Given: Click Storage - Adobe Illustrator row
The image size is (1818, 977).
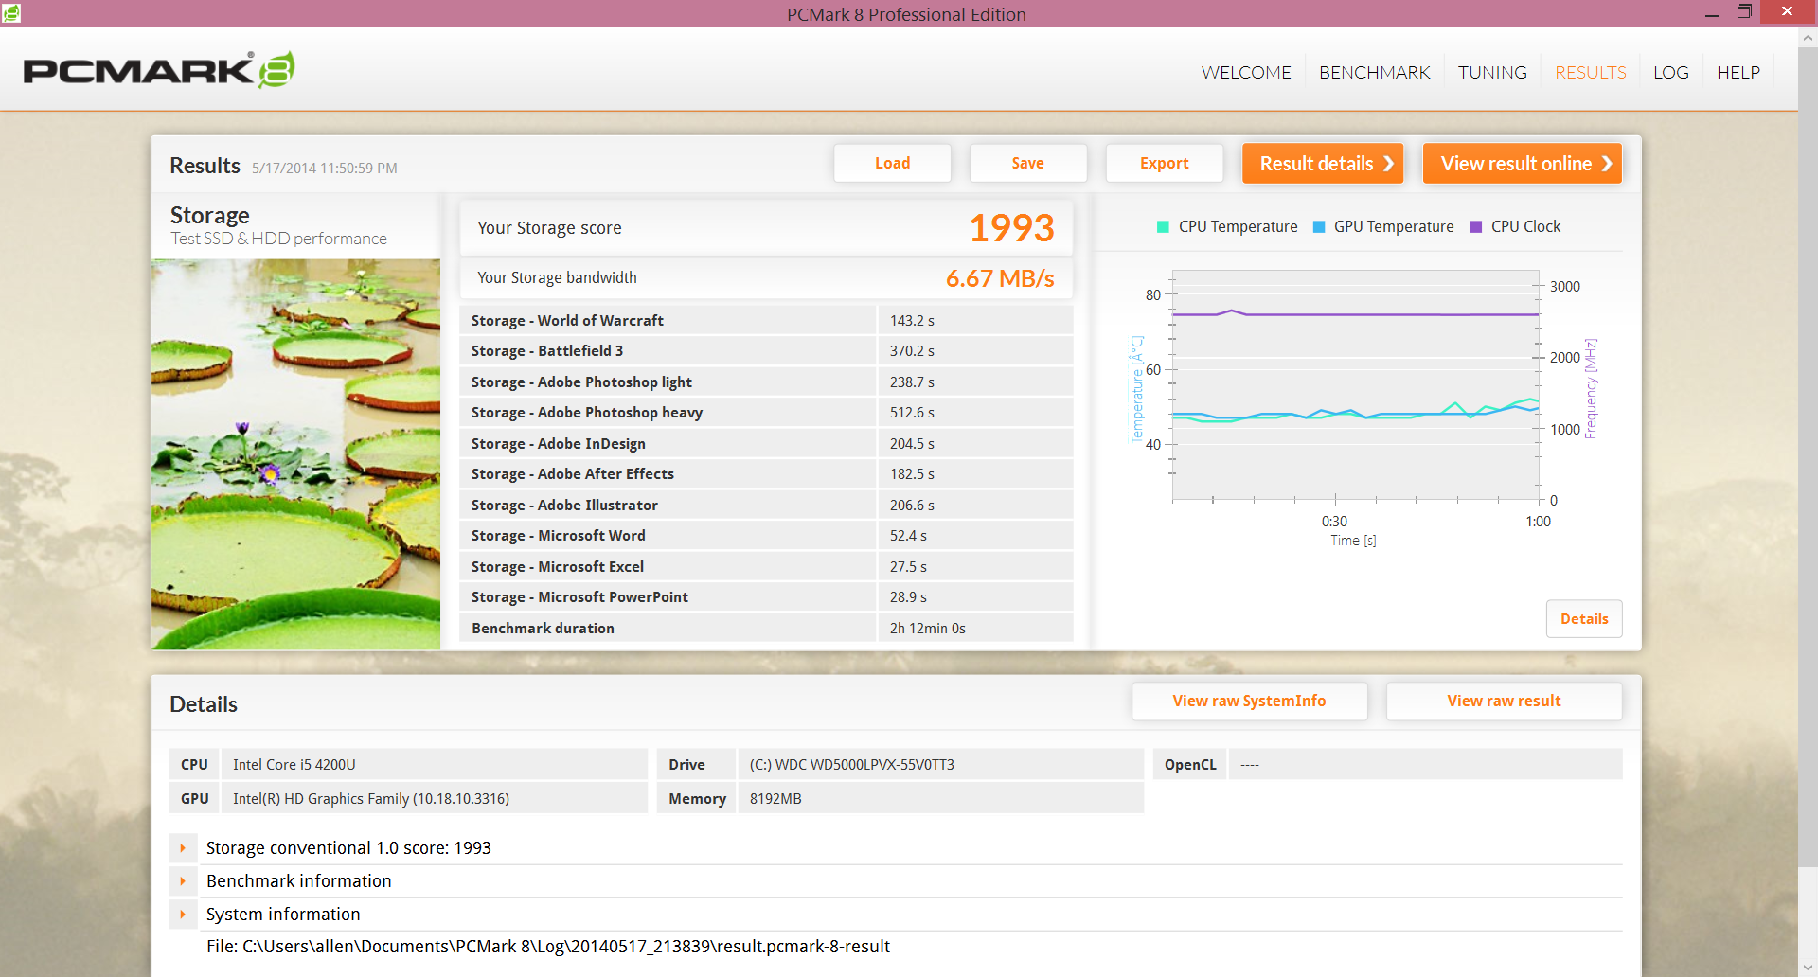Looking at the screenshot, I should point(766,505).
